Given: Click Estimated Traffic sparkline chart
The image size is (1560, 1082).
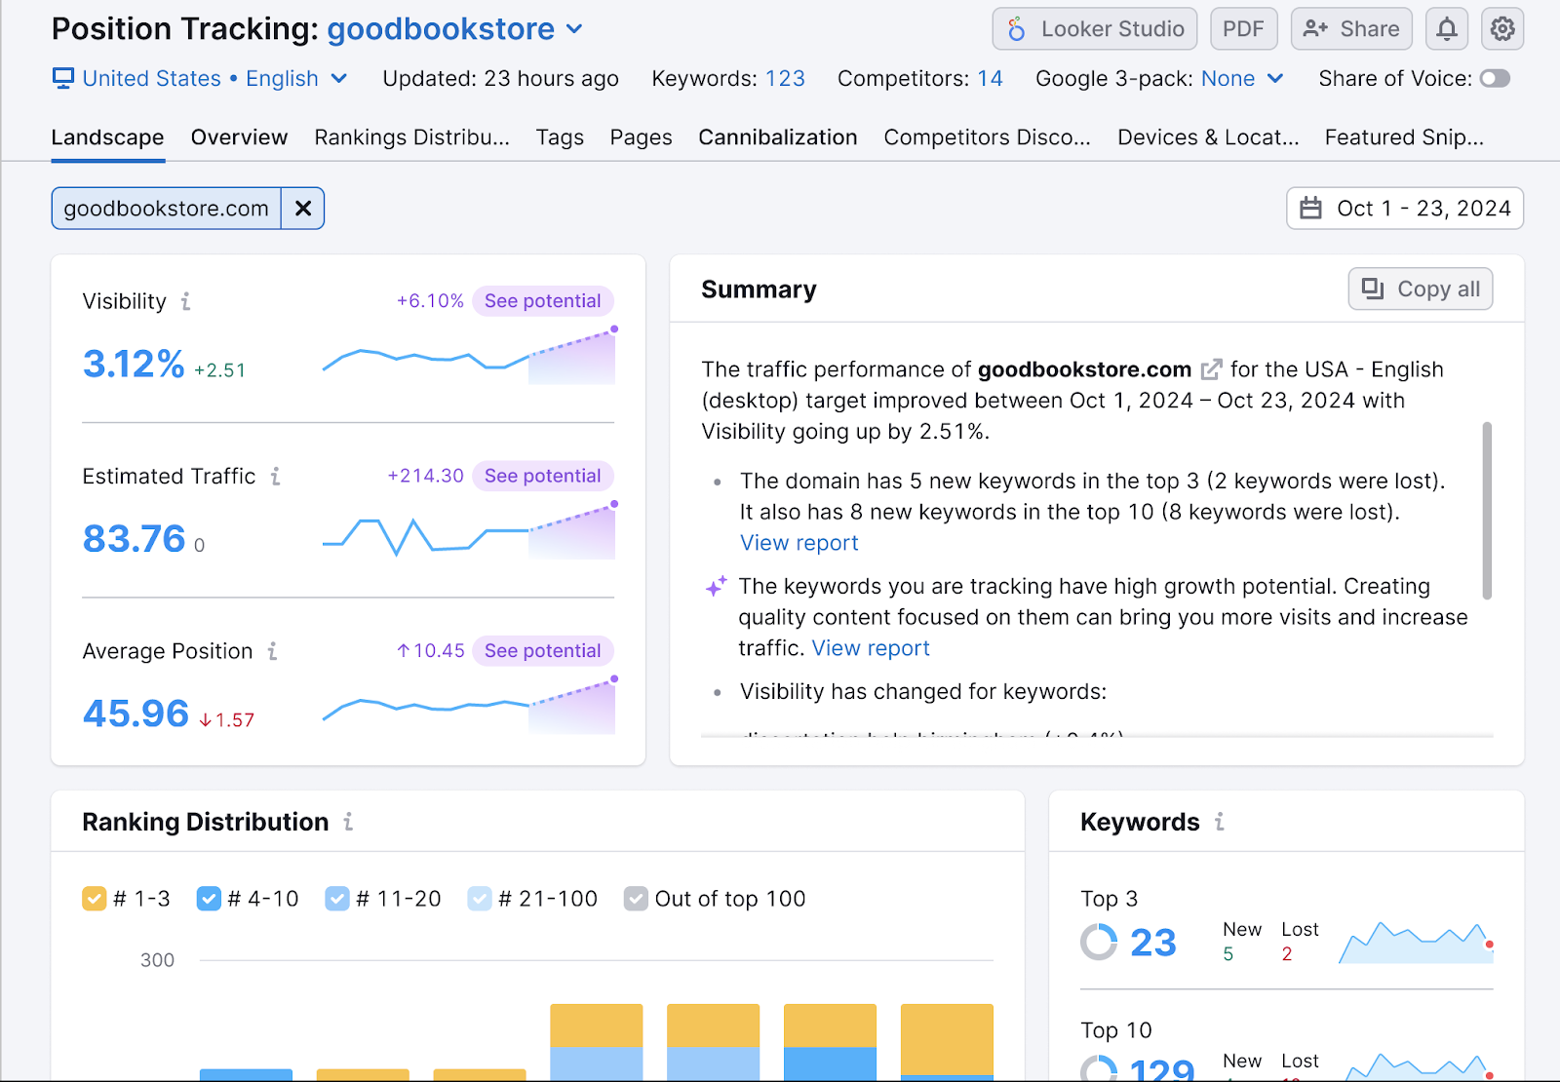Looking at the screenshot, I should [469, 530].
